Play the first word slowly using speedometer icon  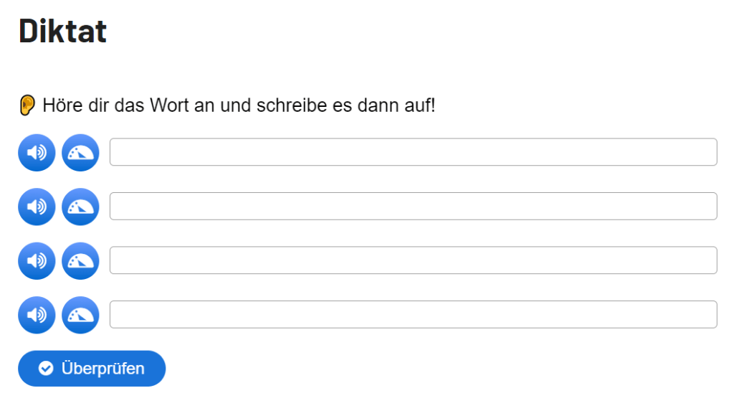[80, 153]
